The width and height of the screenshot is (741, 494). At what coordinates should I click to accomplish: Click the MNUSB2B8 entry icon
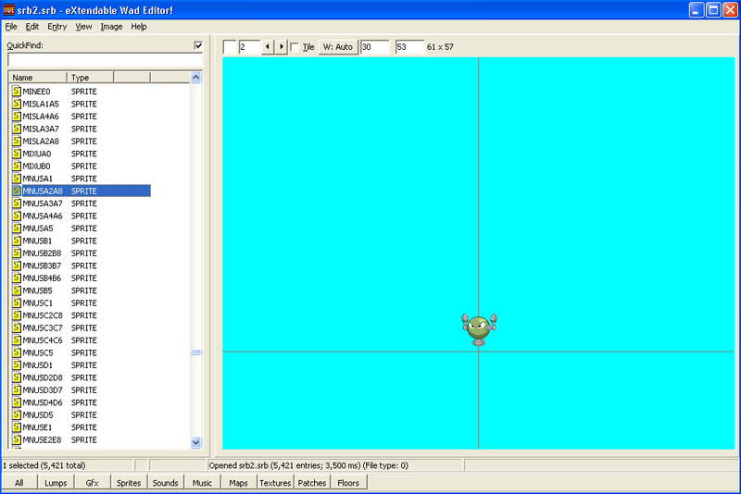[17, 253]
